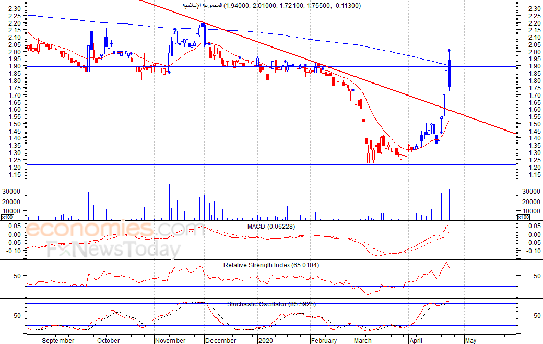
Task: Click the Stochastic Oscillator (85.5925) label
Action: pos(271,304)
